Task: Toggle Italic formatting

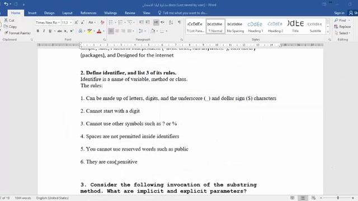Action: pos(44,31)
